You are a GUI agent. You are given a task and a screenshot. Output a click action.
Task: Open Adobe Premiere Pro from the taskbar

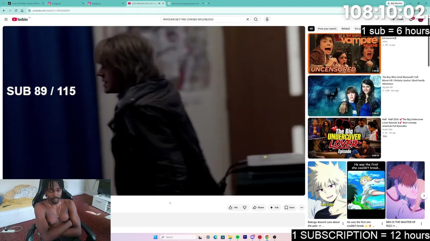(245, 237)
